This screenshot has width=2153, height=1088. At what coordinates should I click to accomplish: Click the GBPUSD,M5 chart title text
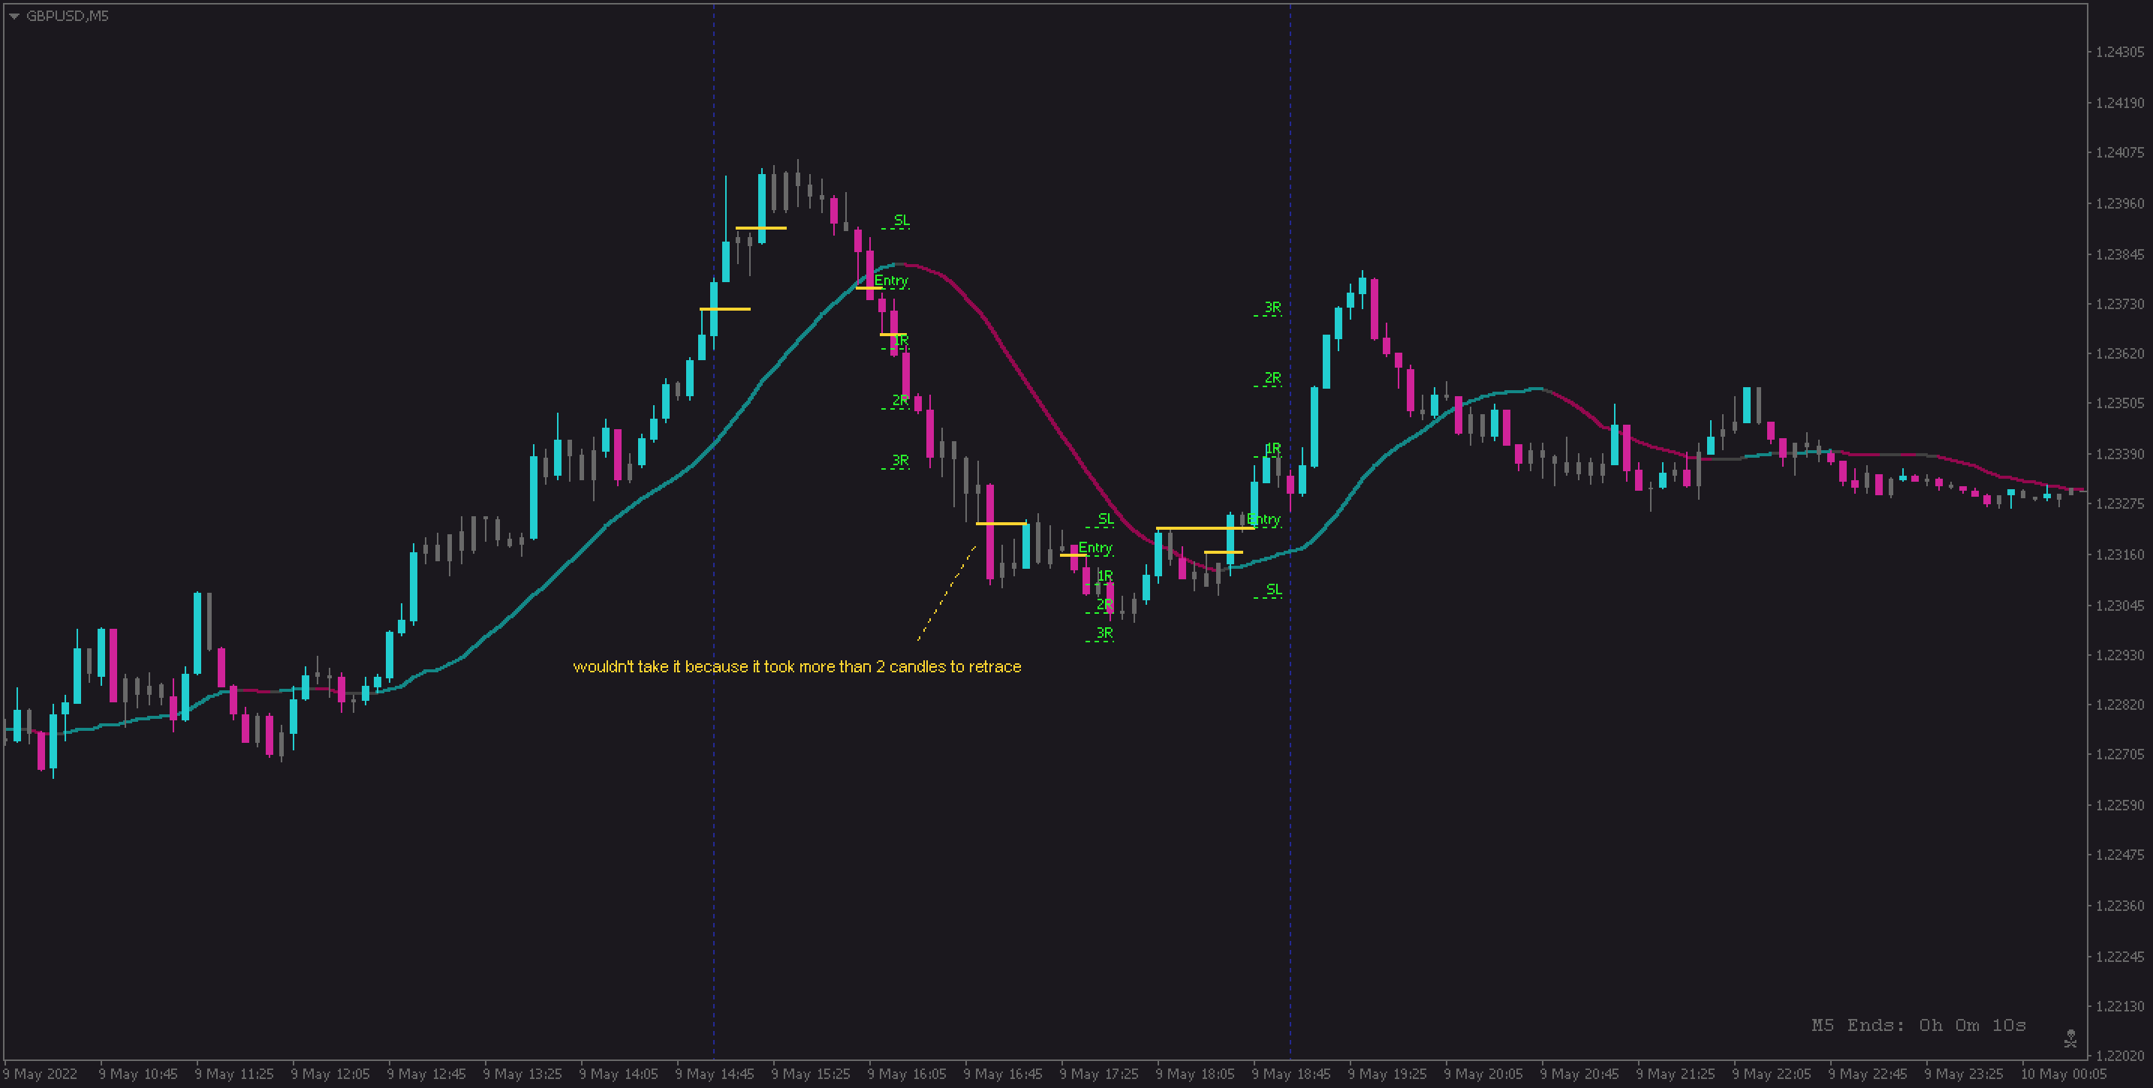(x=67, y=16)
